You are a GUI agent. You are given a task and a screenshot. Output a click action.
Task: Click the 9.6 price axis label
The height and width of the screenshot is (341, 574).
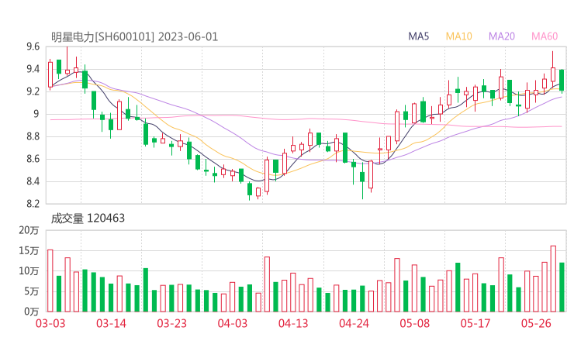[33, 46]
